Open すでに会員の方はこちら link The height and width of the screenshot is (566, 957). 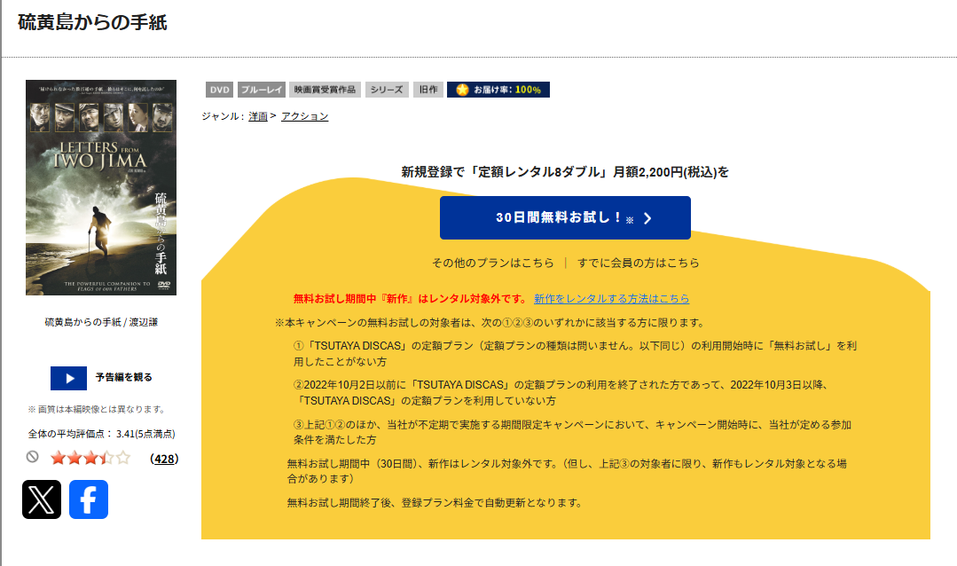click(638, 263)
